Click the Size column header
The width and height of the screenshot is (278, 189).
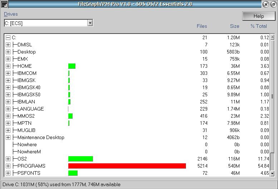[x=234, y=26]
